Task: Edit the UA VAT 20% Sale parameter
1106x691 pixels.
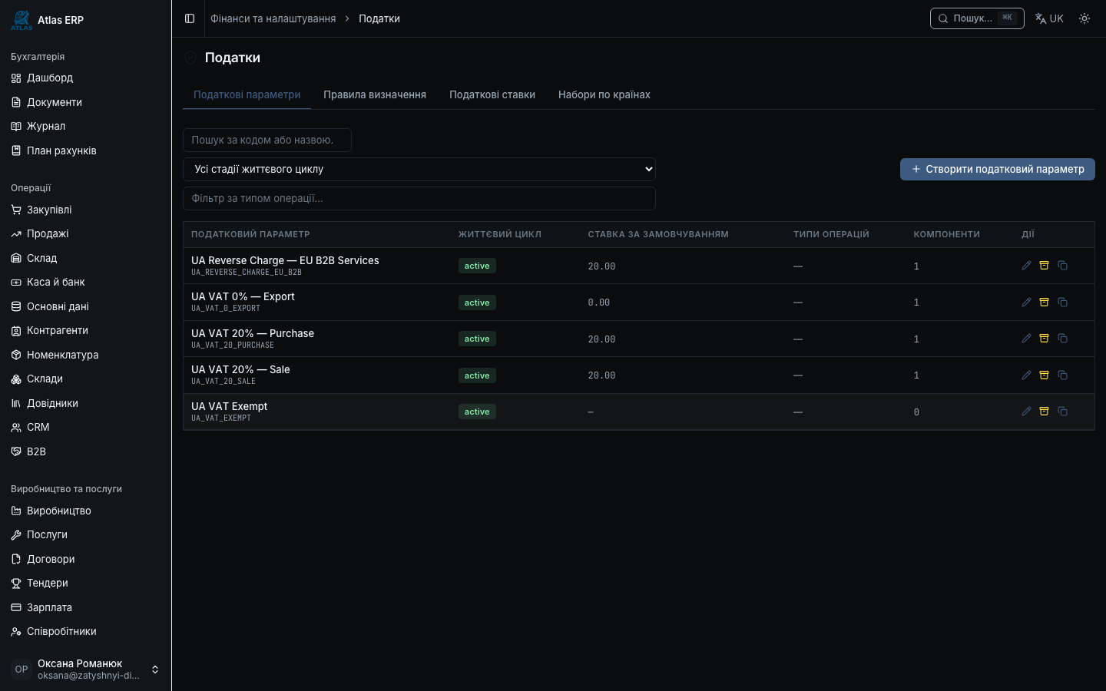Action: coord(1026,375)
